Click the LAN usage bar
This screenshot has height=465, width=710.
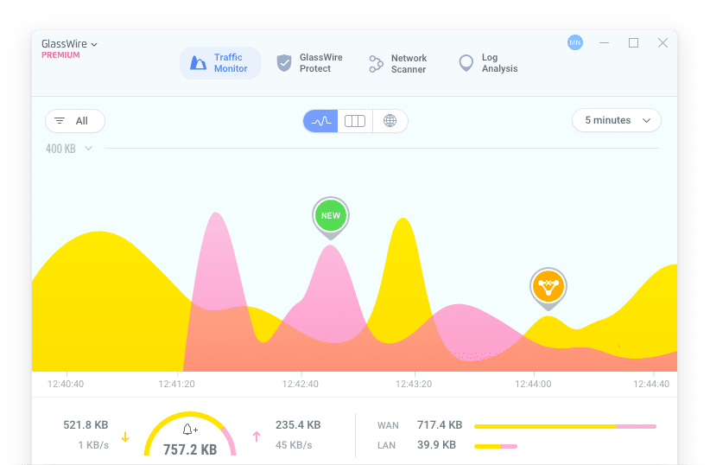(x=496, y=446)
